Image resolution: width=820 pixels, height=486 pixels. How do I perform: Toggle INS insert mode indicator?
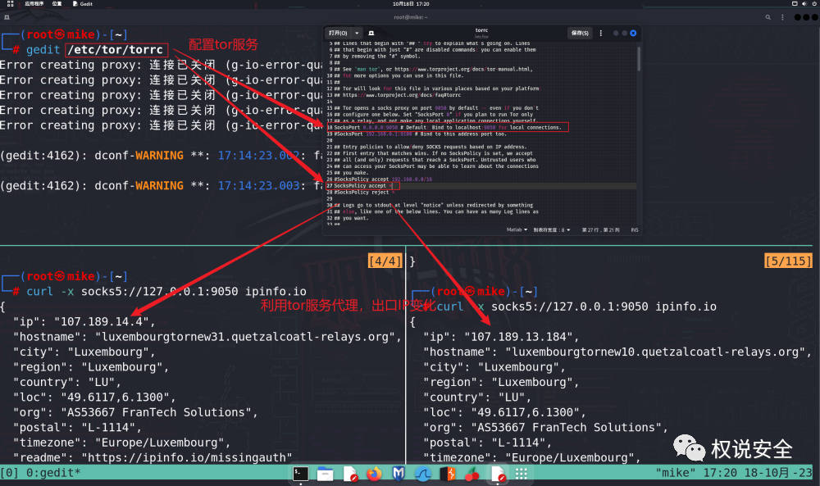(x=635, y=230)
